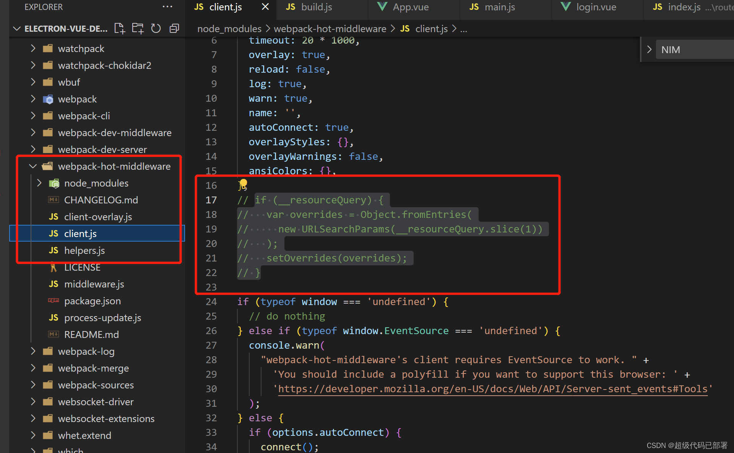Viewport: 734px width, 453px height.
Task: Open the Views and More Actions menu
Action: pyautogui.click(x=167, y=6)
